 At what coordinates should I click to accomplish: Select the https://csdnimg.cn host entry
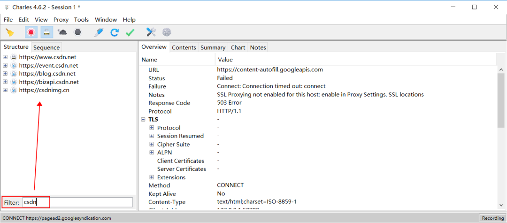44,90
